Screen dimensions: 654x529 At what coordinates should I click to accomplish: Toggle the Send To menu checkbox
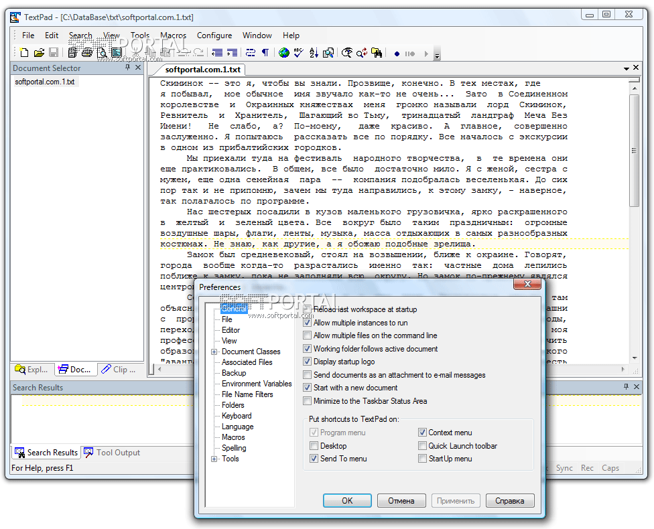point(314,459)
